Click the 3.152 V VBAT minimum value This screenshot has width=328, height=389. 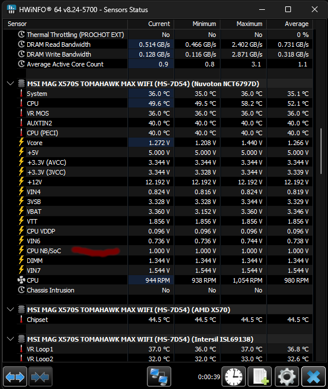pos(205,212)
